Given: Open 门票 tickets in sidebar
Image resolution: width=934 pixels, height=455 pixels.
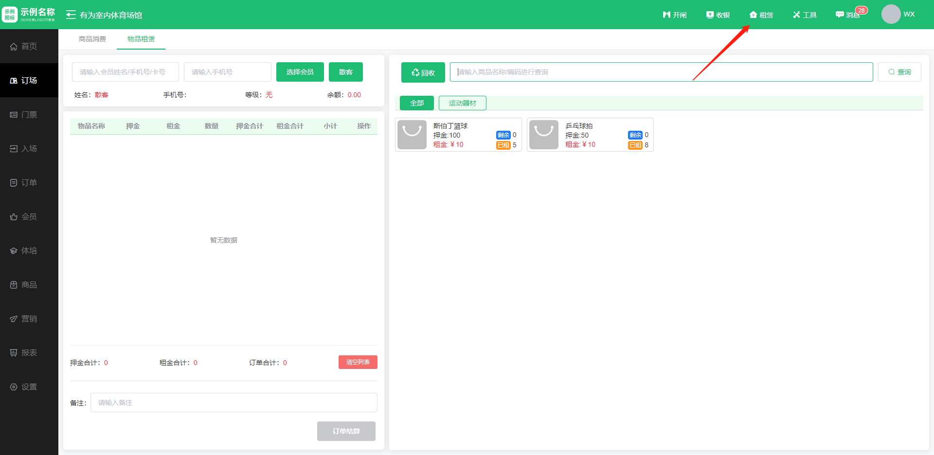Looking at the screenshot, I should click(x=29, y=115).
